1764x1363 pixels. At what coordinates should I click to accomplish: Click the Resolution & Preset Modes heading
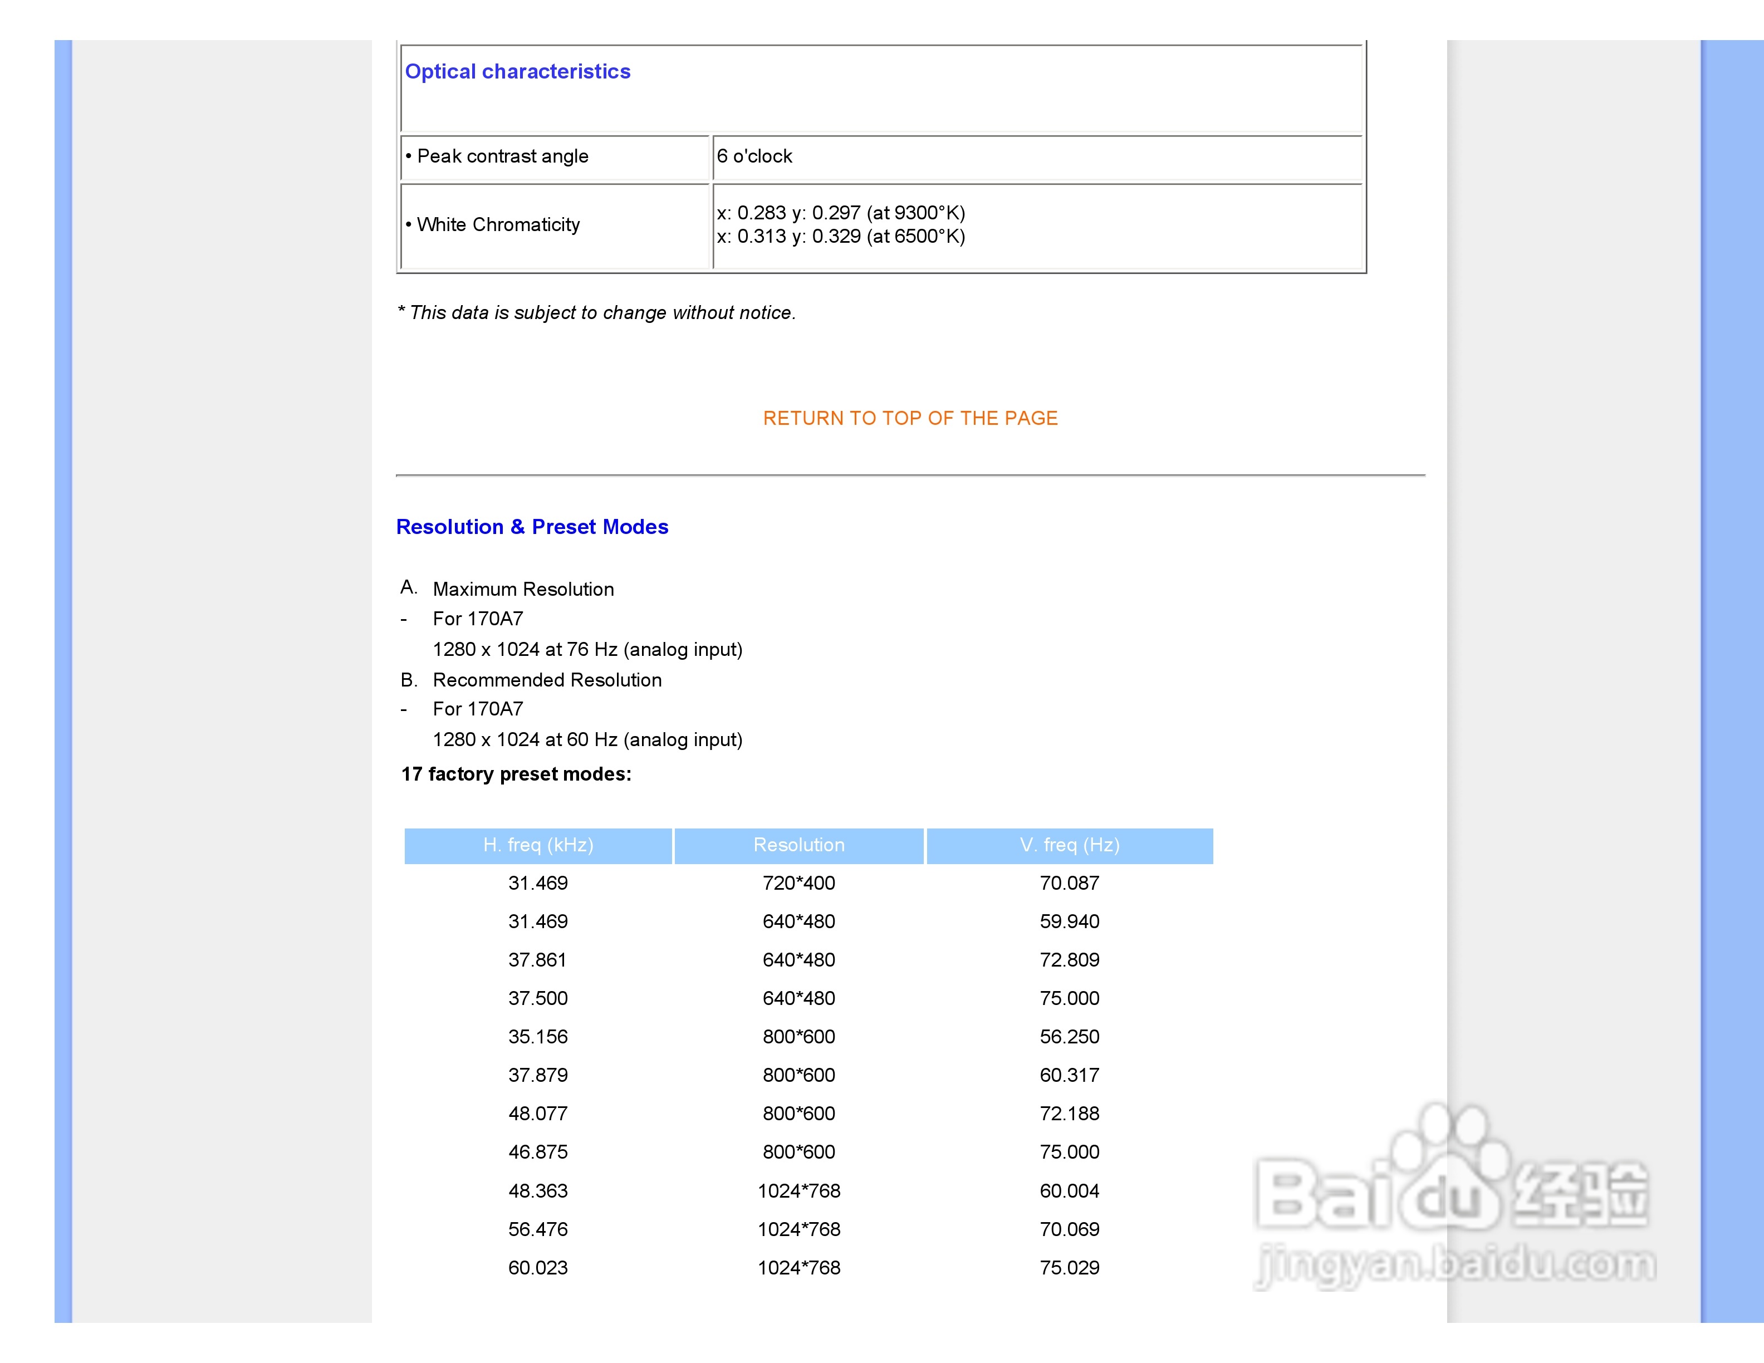531,527
